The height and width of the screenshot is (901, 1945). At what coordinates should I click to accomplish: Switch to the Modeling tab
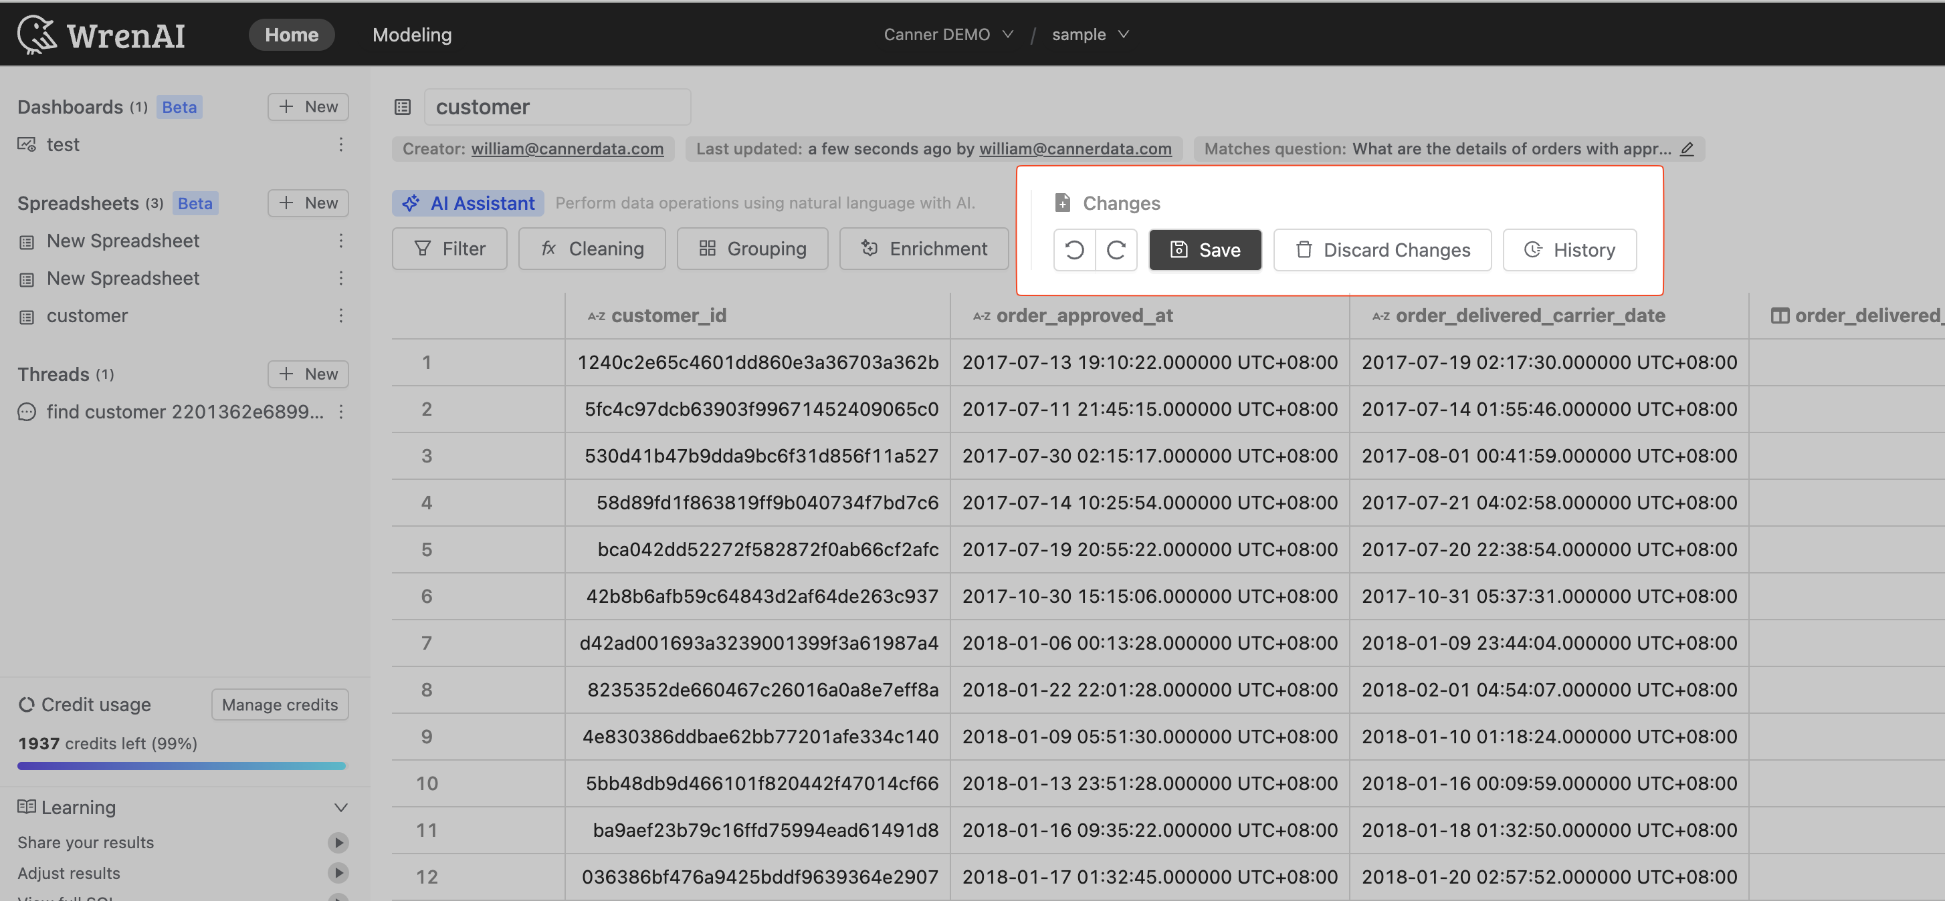coord(412,35)
